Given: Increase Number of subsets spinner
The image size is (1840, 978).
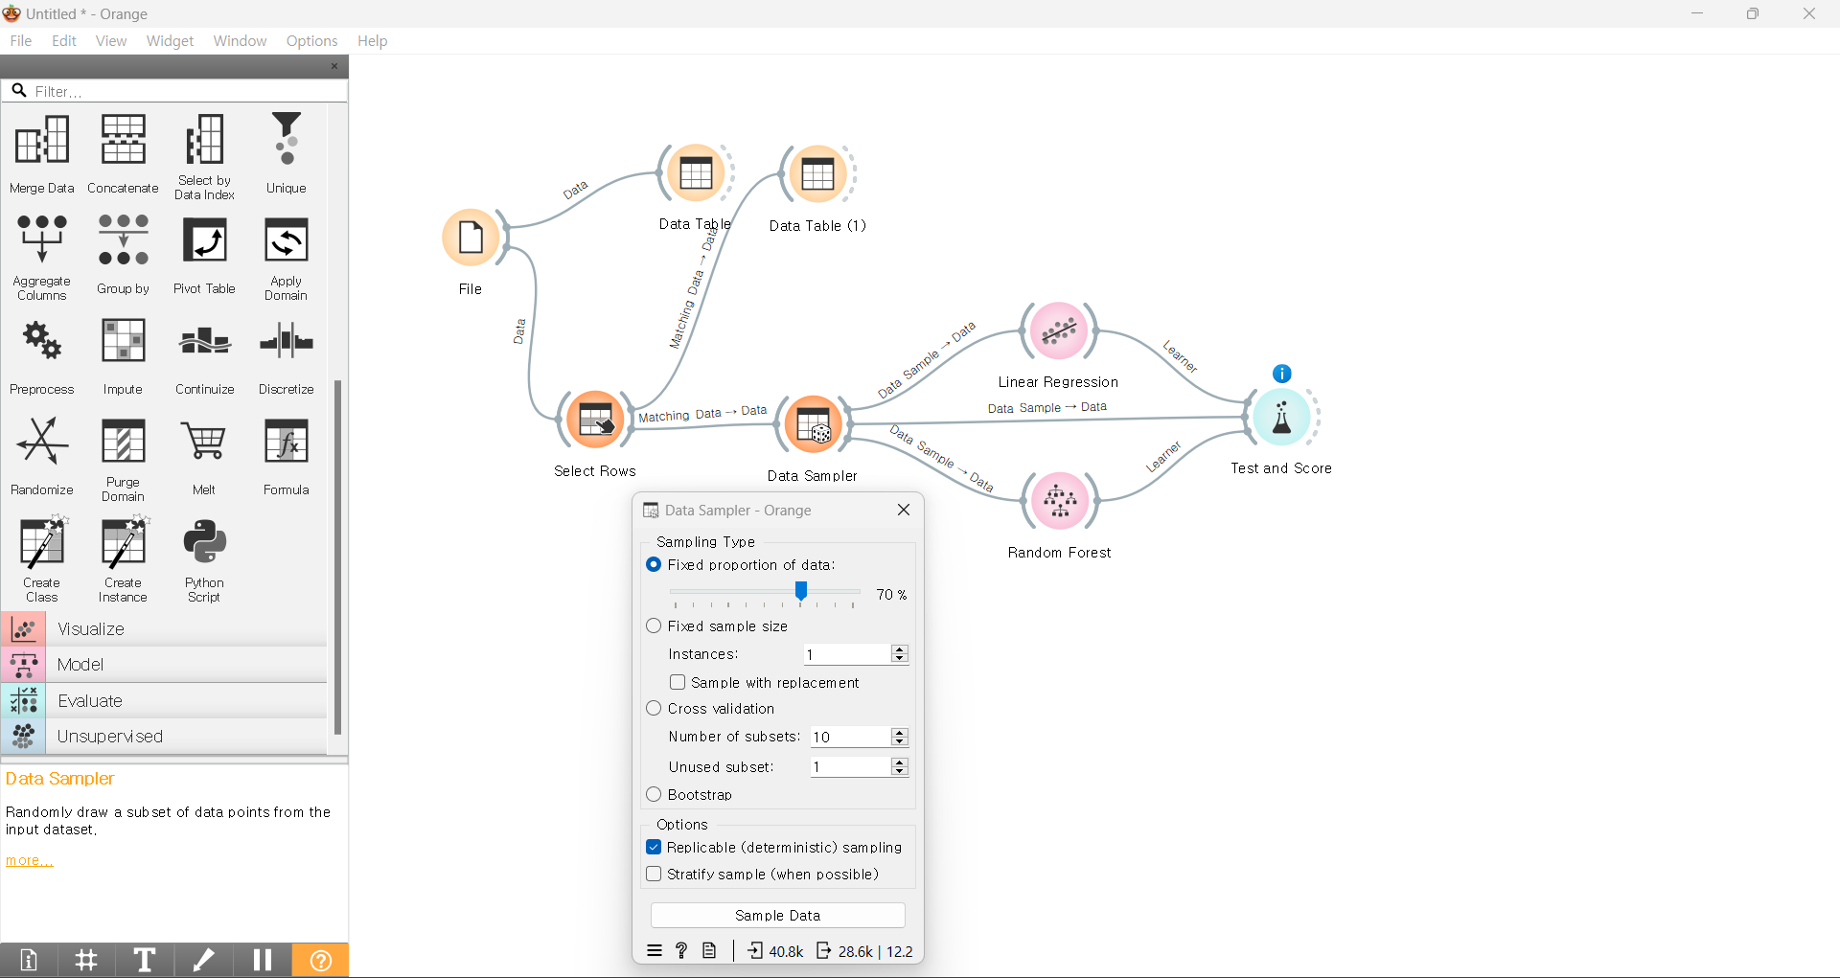Looking at the screenshot, I should (899, 732).
